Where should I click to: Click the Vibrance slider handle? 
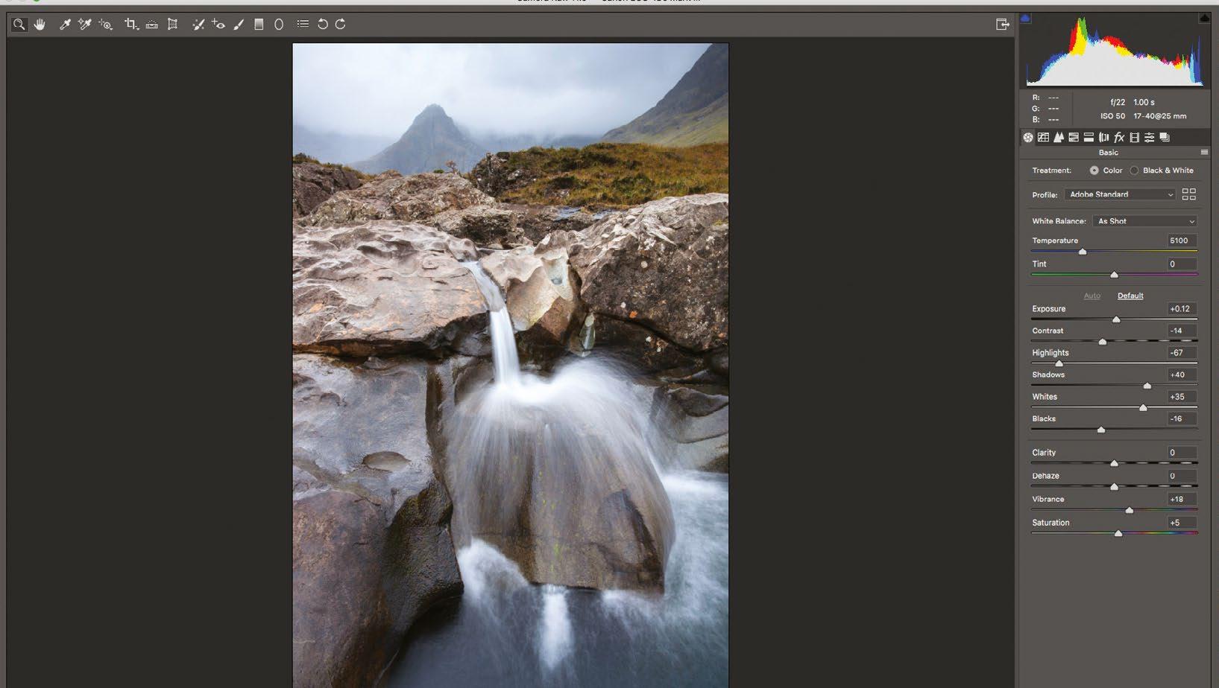pyautogui.click(x=1130, y=510)
